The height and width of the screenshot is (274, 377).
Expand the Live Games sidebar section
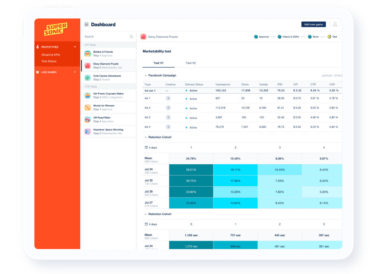pos(75,72)
